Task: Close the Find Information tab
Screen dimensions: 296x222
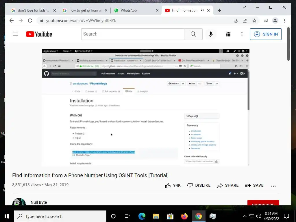Action: coord(208,11)
